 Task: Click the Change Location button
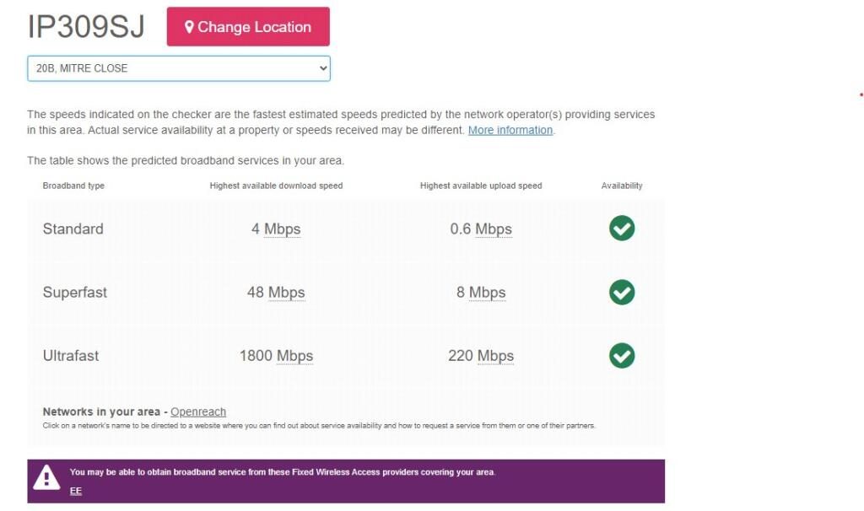248,27
